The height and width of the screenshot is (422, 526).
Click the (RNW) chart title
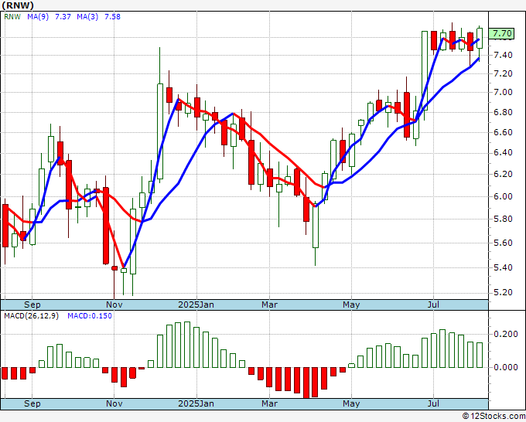click(18, 5)
